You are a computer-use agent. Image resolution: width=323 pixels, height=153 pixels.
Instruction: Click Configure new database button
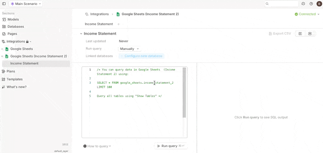141,56
